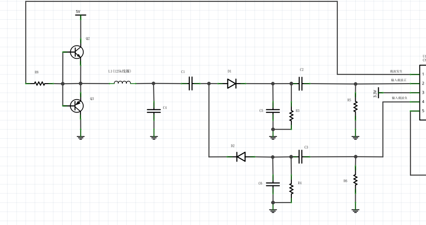Click the 'C1' designator text

(183, 72)
